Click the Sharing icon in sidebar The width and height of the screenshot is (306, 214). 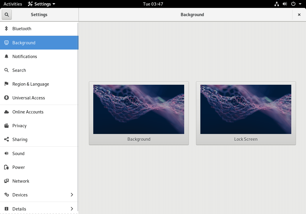click(6, 139)
